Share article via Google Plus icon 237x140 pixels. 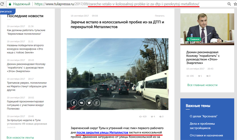click(97, 103)
